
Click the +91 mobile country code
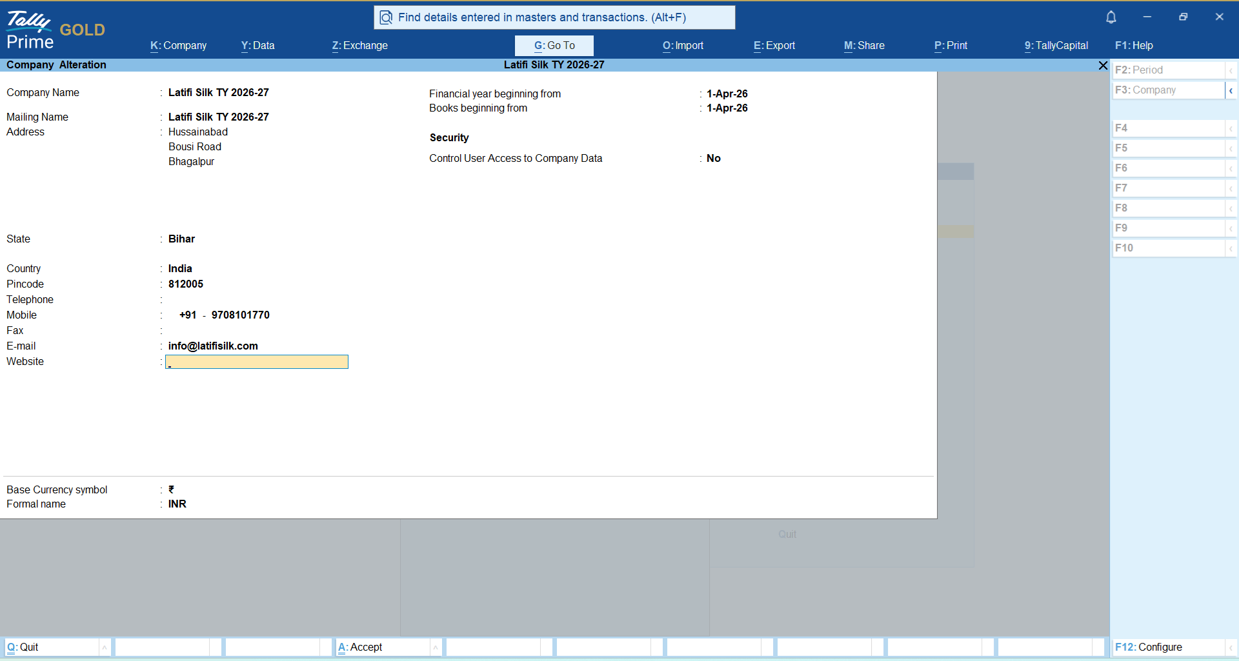(x=188, y=315)
